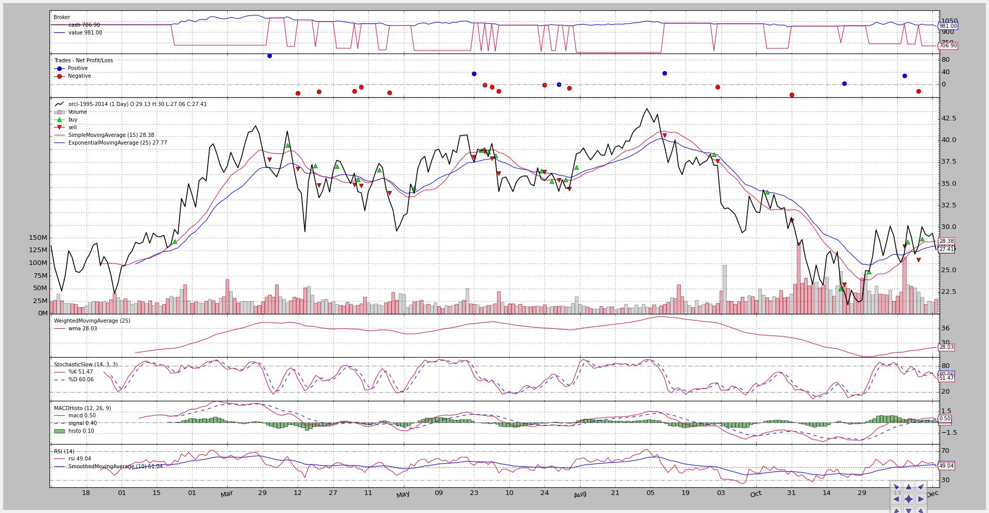
Task: Click the 981.00 value tag on right axis
Action: [948, 26]
